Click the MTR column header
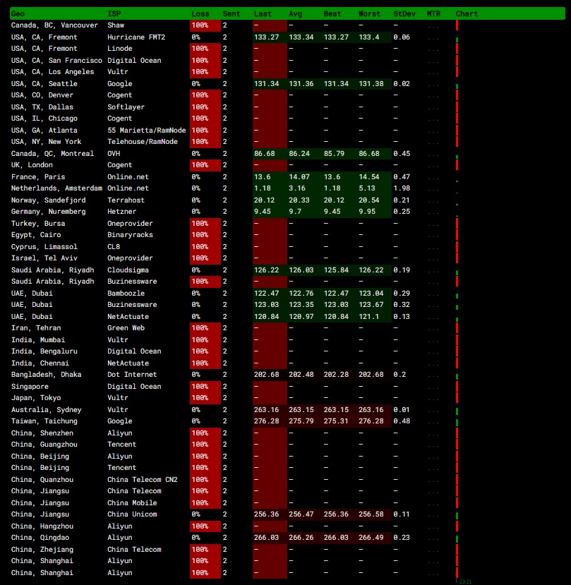The height and width of the screenshot is (585, 571). click(x=433, y=14)
